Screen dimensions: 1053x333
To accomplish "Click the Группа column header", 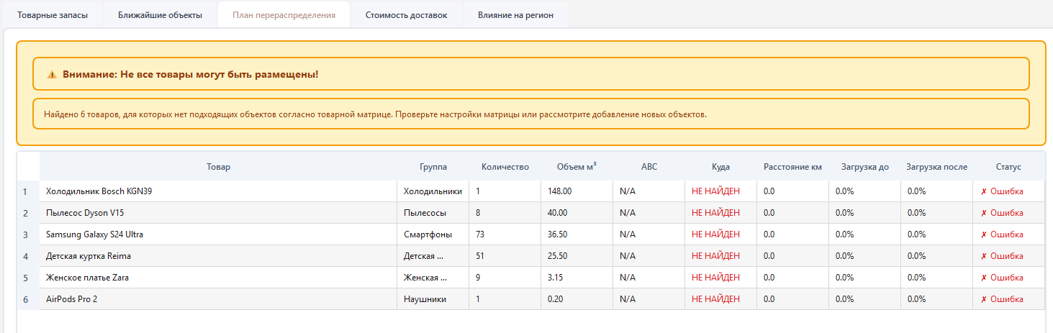I will pos(433,167).
